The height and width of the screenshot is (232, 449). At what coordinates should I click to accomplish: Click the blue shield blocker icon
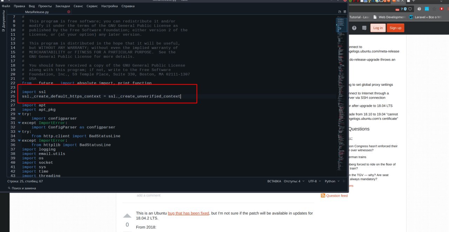[x=405, y=9]
